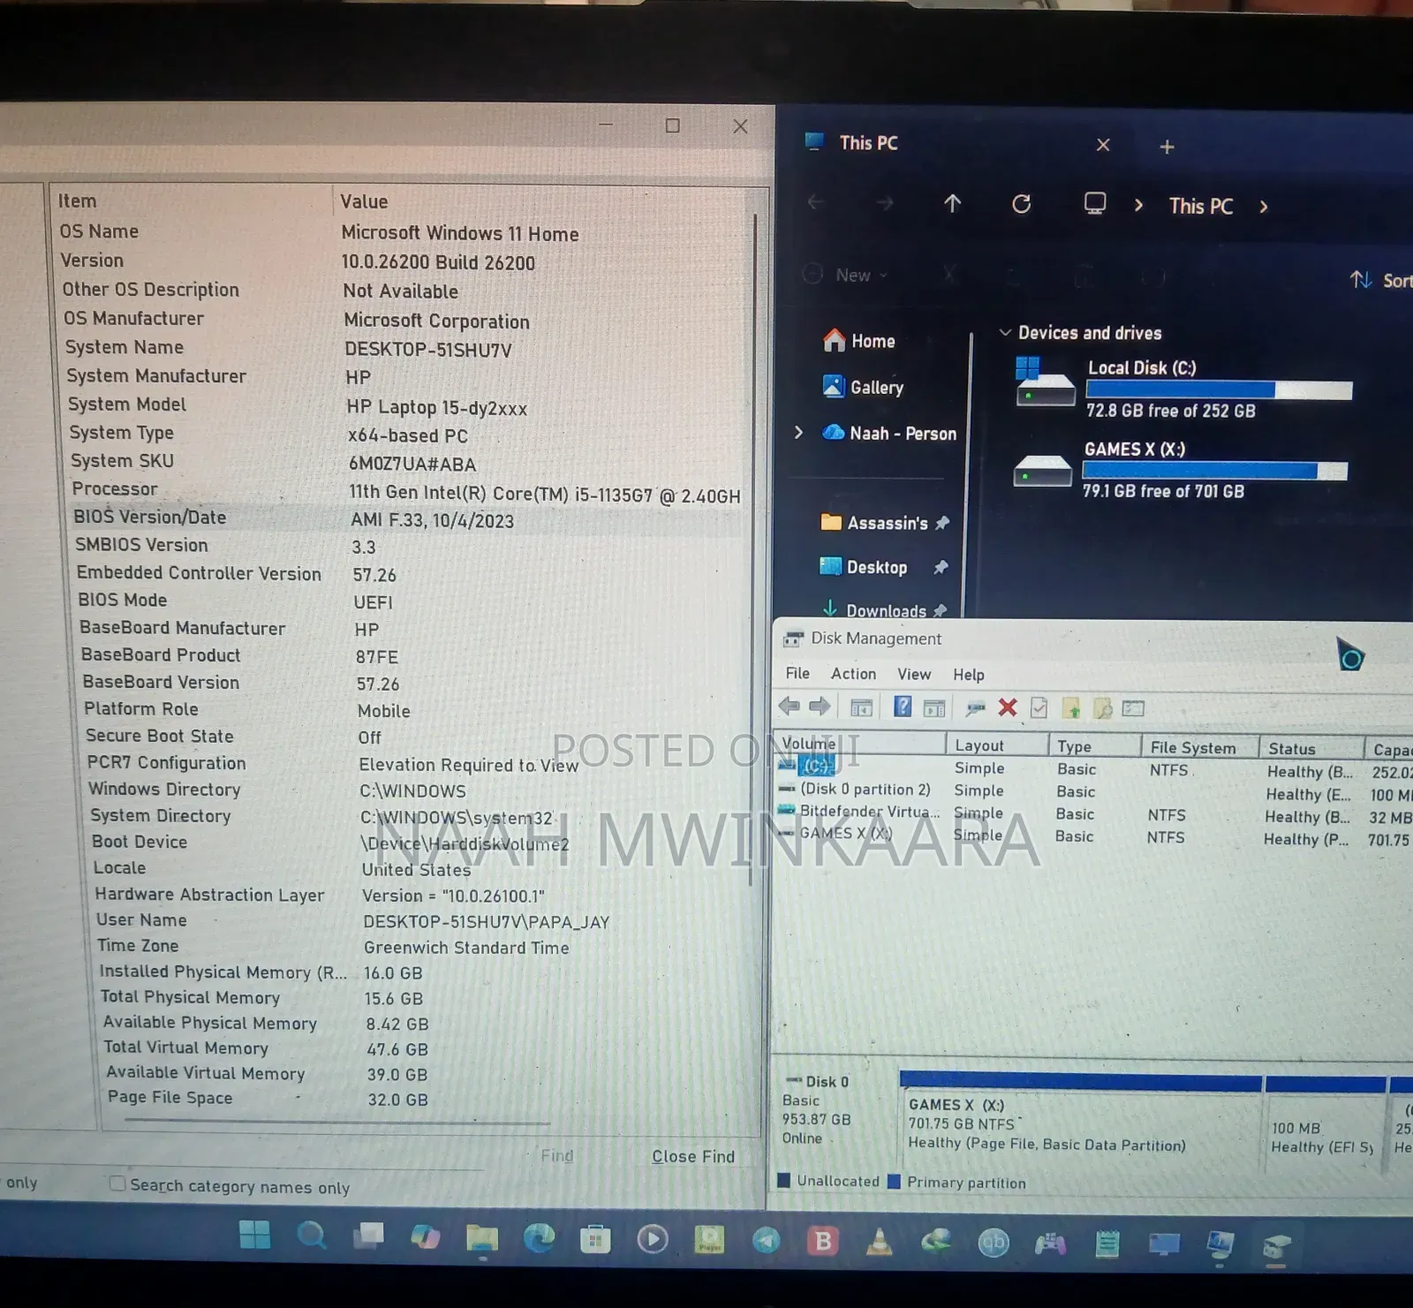The width and height of the screenshot is (1413, 1308).
Task: Open Desktop pinned folder in sidebar
Action: click(883, 567)
